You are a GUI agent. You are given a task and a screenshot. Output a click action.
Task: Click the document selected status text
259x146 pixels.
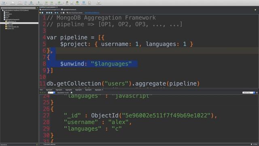coord(49,144)
